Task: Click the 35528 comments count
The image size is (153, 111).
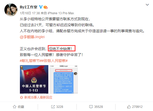Action: click(98, 107)
